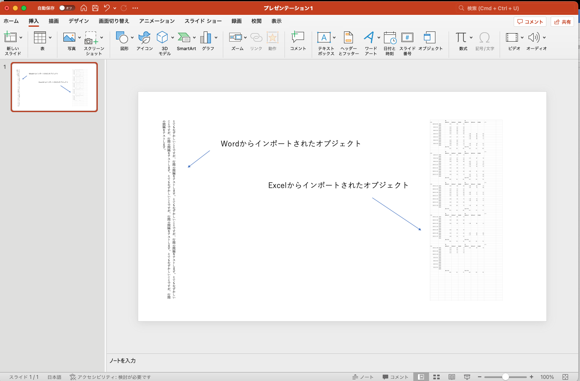Toggle the 自動保存 switch
580x381 pixels.
(67, 8)
